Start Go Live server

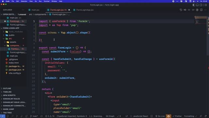pyautogui.click(x=160, y=116)
